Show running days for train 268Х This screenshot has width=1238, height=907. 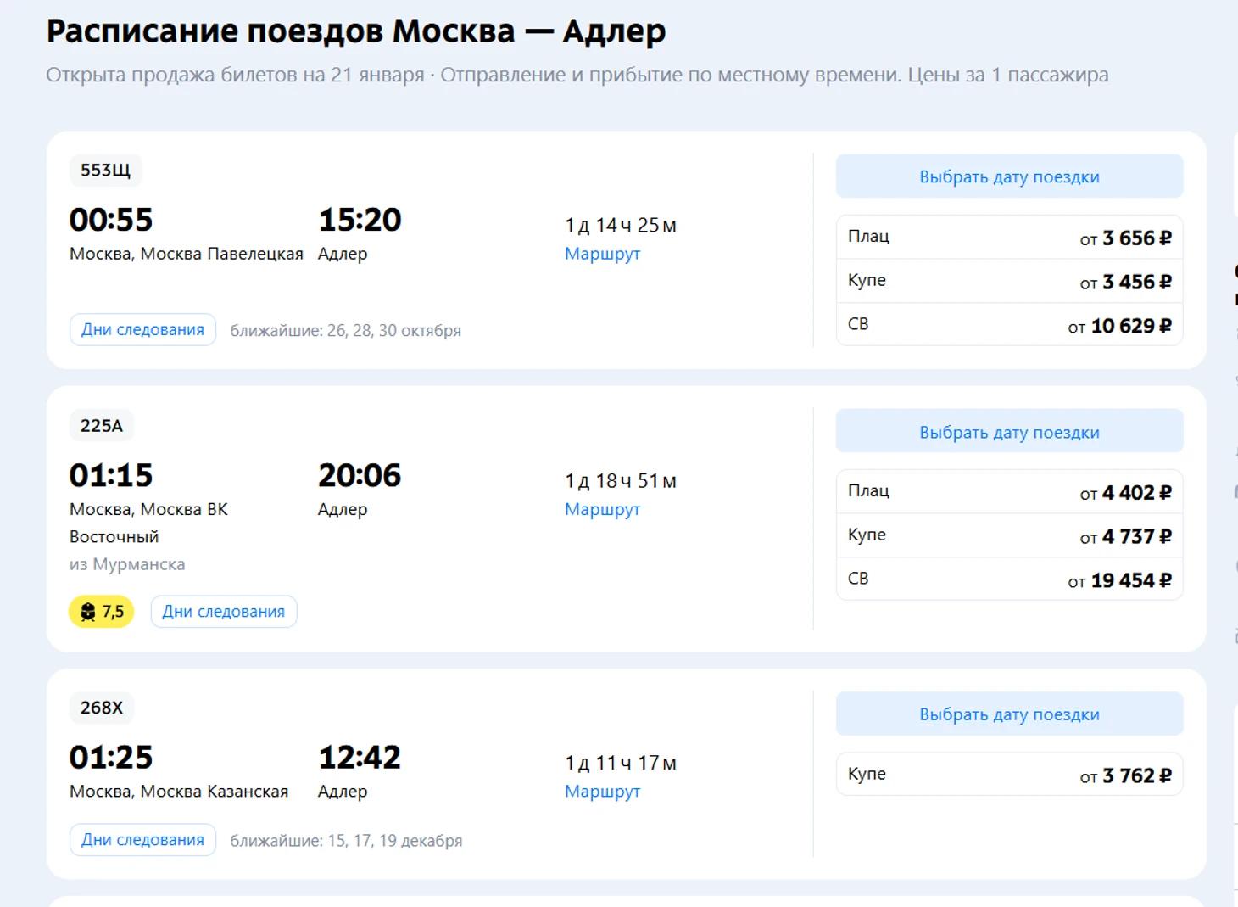click(x=142, y=840)
